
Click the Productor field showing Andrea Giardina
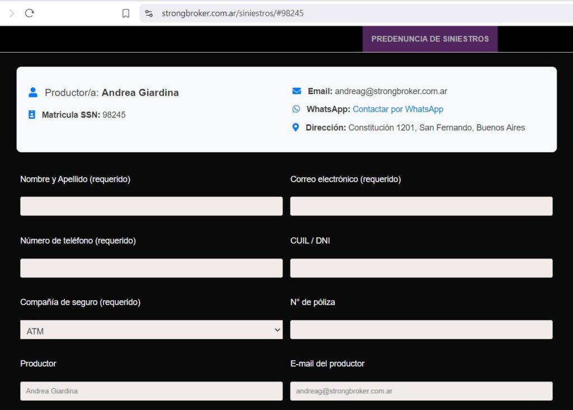click(151, 391)
